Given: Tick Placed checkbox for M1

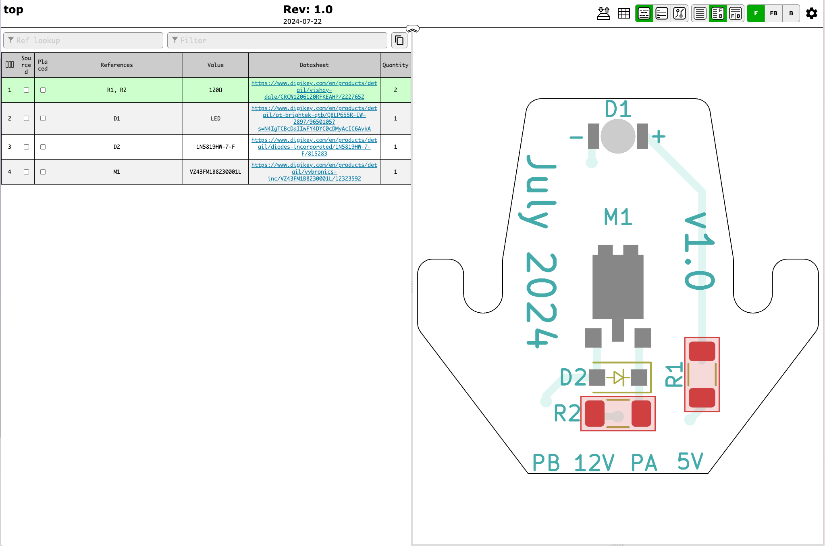Looking at the screenshot, I should 43,172.
